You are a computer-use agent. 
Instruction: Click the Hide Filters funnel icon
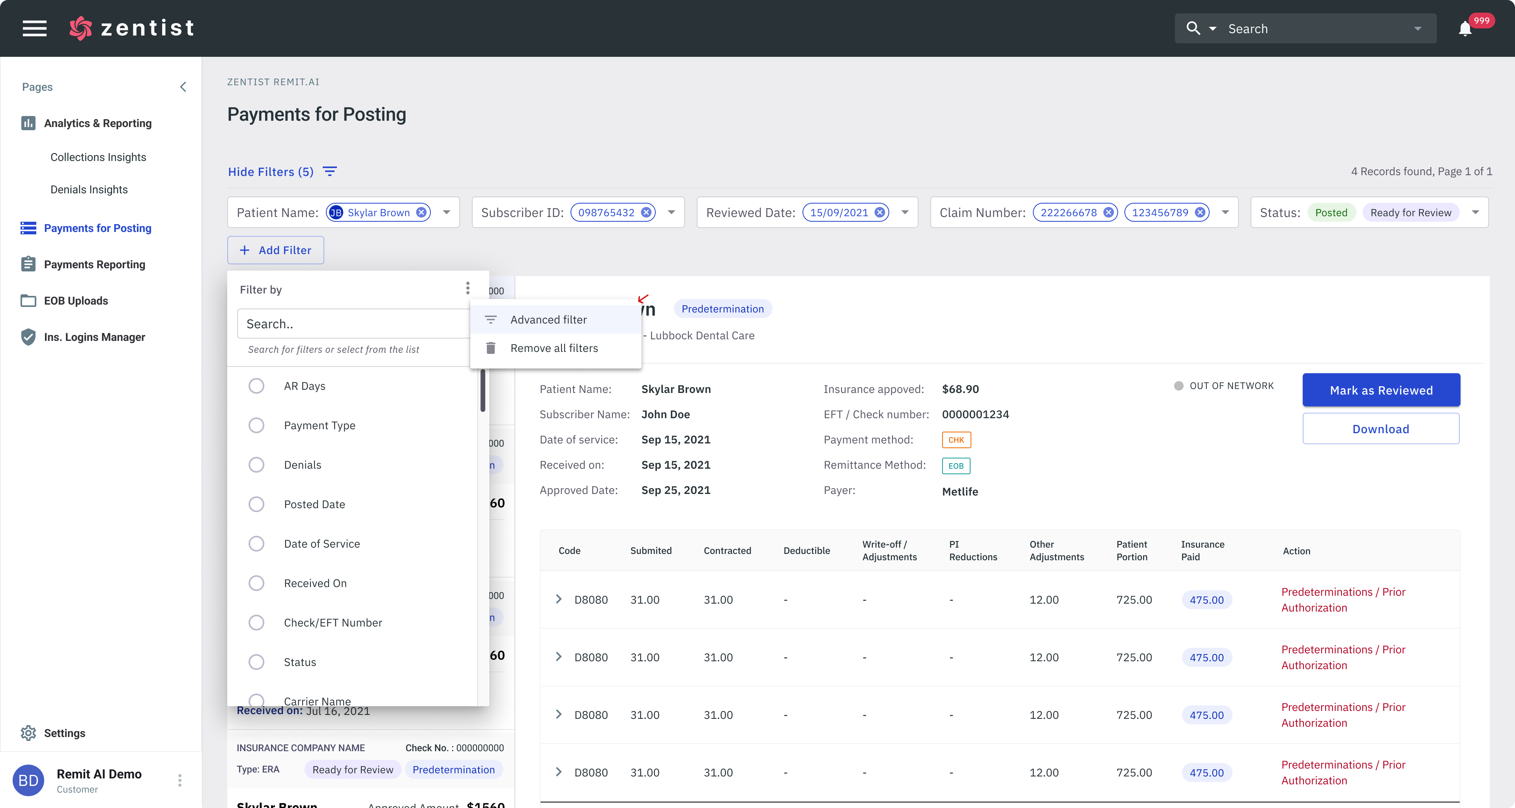coord(330,171)
